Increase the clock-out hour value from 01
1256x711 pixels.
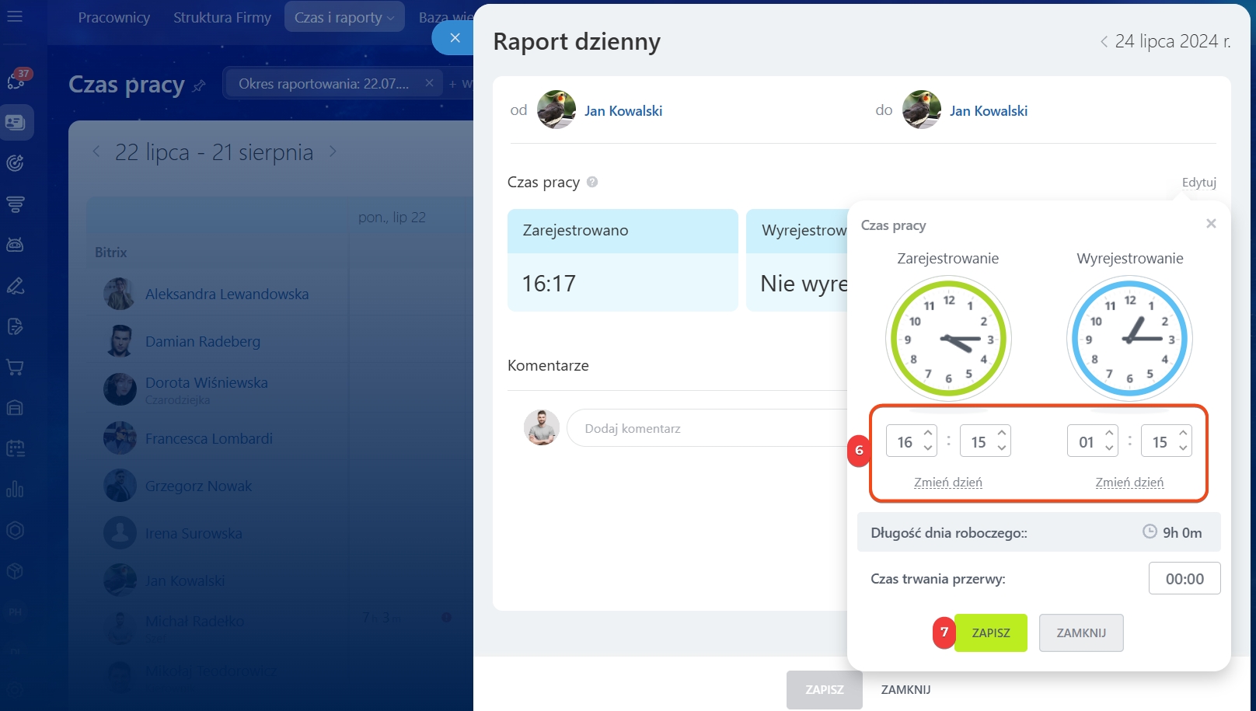1109,434
